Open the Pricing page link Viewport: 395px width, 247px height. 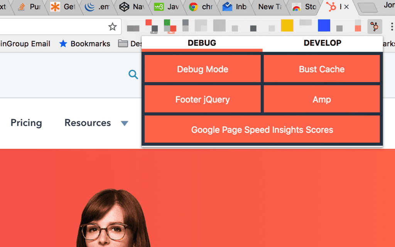point(26,123)
